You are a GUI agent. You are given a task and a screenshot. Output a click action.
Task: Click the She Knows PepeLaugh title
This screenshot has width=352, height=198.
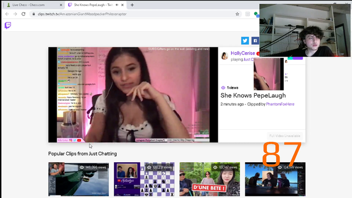253,95
